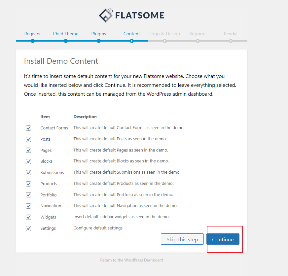Deselect the Products checkbox

[x=28, y=184]
